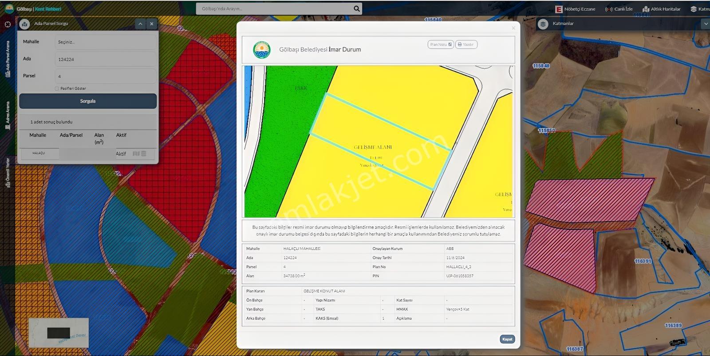Image resolution: width=710 pixels, height=356 pixels.
Task: Click the barcode icon in result row
Action: tap(136, 154)
